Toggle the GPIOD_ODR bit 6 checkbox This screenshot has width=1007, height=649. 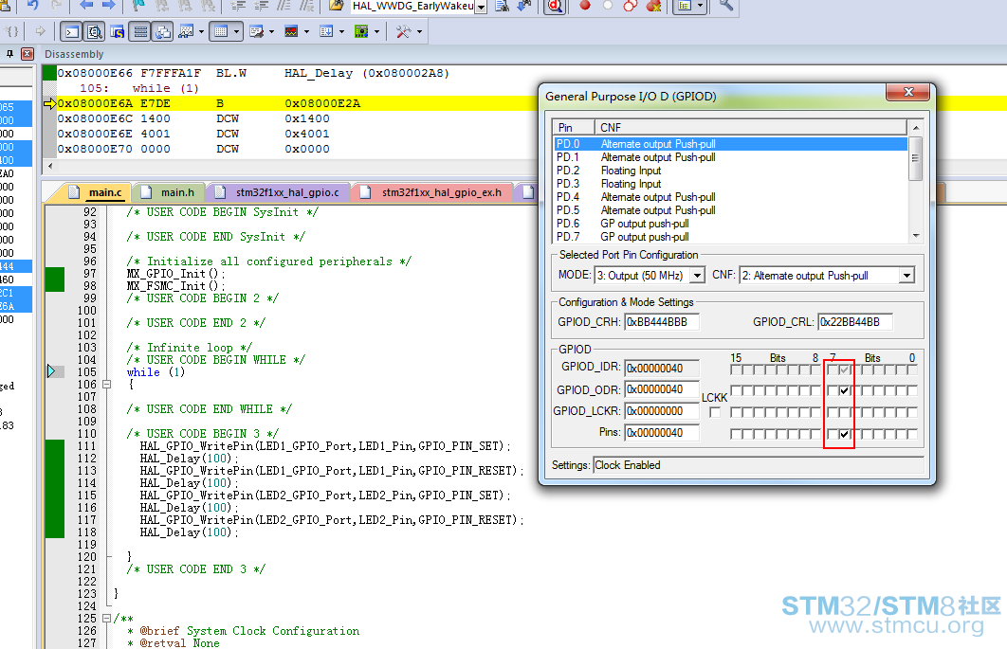pyautogui.click(x=844, y=390)
